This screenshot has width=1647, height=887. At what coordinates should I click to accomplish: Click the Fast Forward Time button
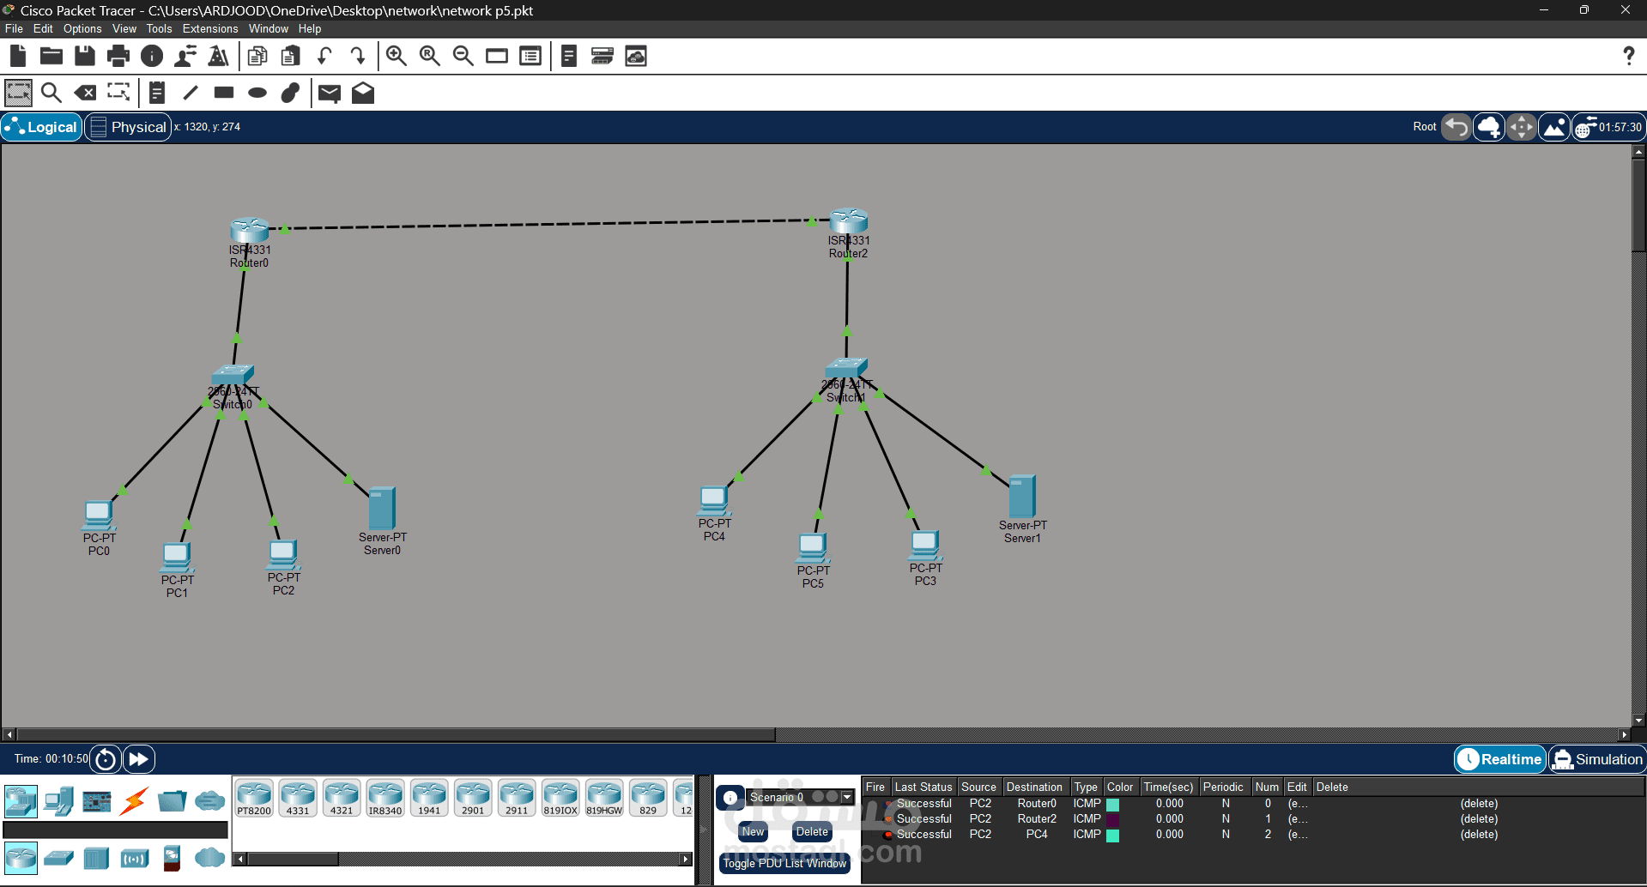click(139, 759)
